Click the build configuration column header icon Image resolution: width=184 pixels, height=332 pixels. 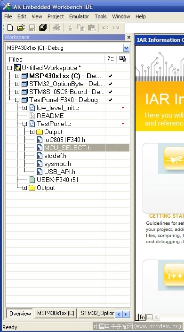pyautogui.click(x=111, y=59)
